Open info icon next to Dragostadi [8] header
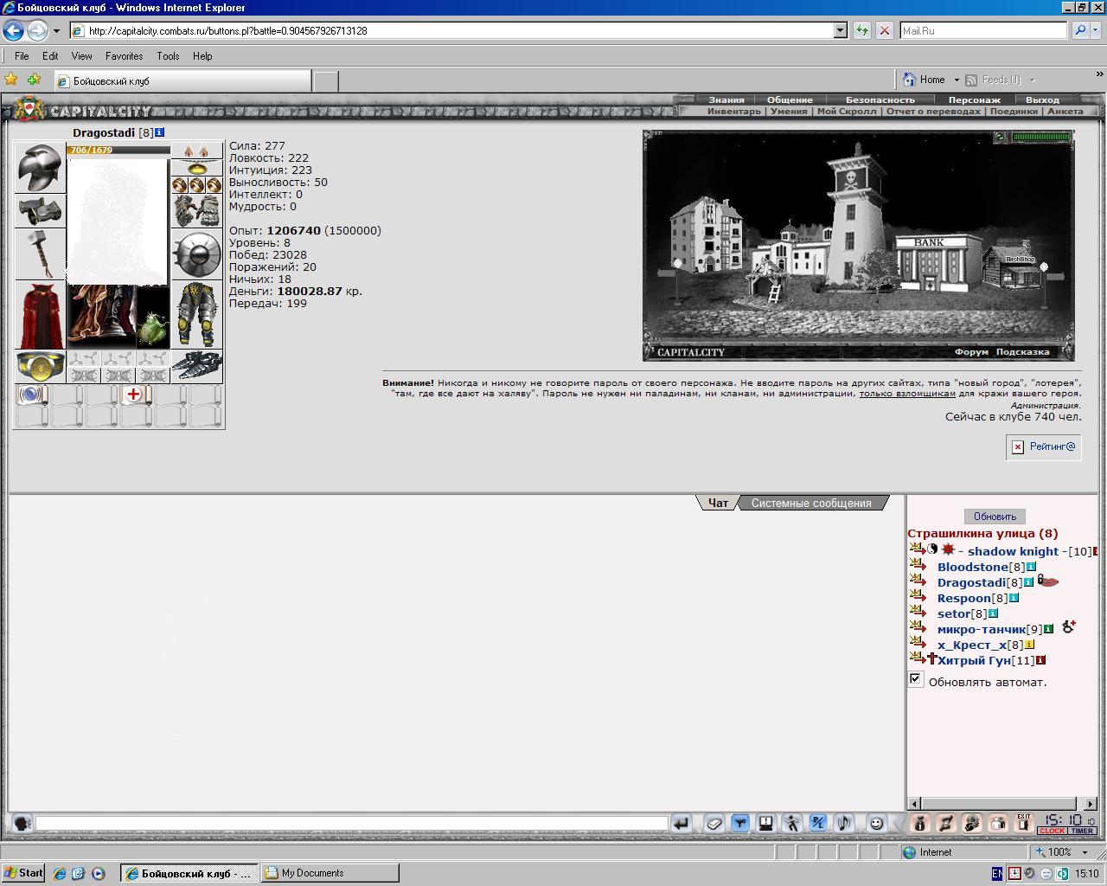This screenshot has width=1107, height=886. (x=160, y=132)
